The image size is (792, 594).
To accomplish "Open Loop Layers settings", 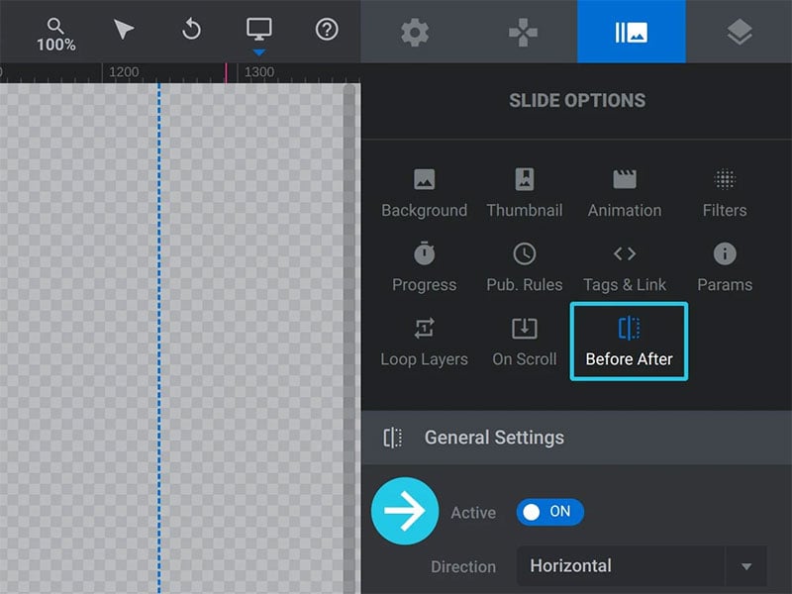I will pyautogui.click(x=424, y=343).
